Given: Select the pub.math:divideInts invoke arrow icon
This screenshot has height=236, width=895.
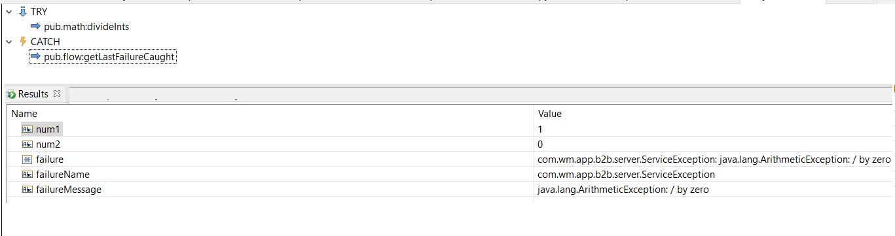Looking at the screenshot, I should (36, 27).
